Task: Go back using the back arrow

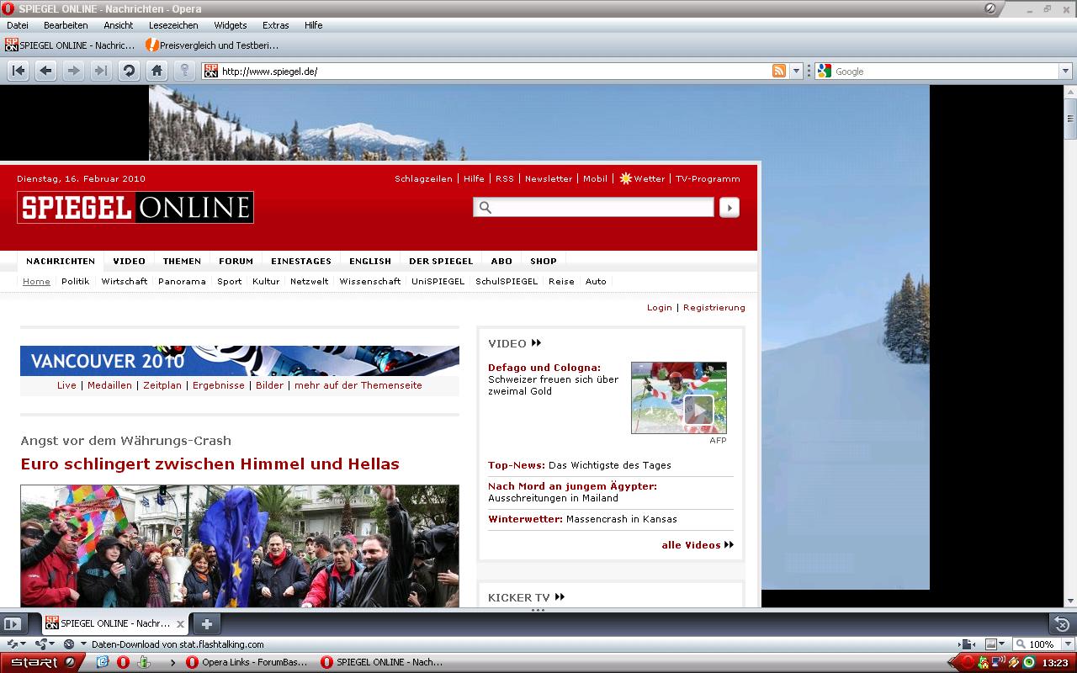Action: coord(46,72)
